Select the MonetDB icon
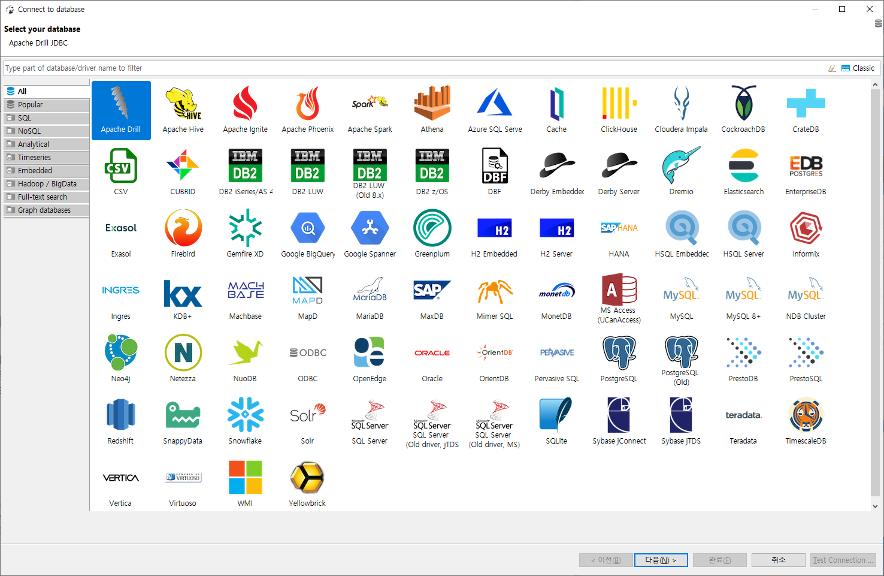Viewport: 884px width, 576px height. 556,291
